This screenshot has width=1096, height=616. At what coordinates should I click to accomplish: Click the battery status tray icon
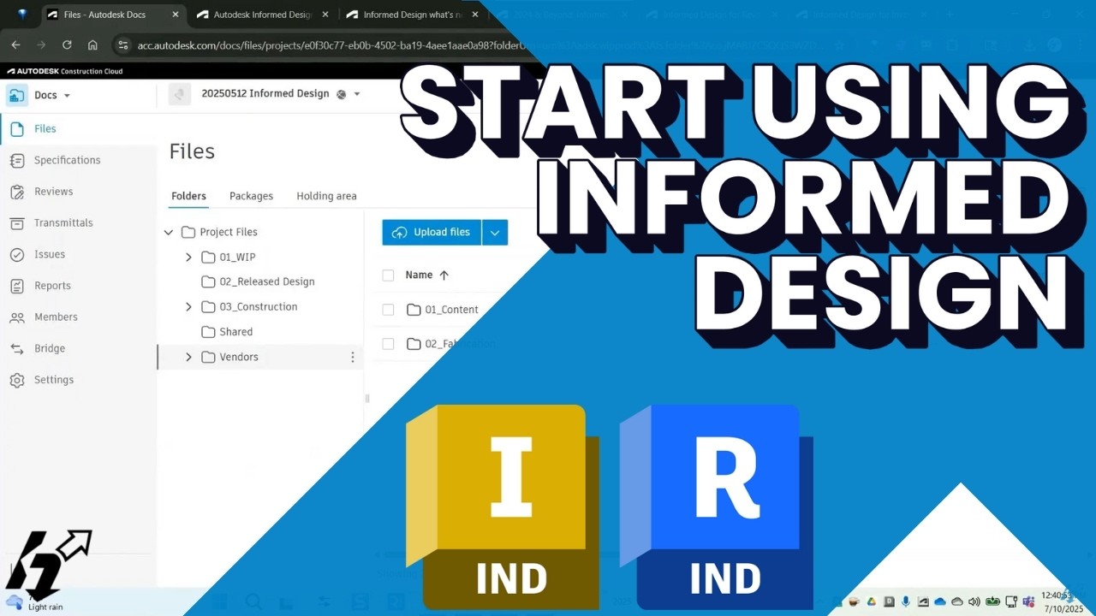992,602
